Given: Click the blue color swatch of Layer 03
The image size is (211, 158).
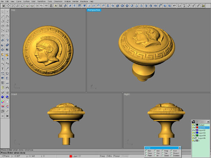Looking at the screenshot, I should (x=197, y=133).
